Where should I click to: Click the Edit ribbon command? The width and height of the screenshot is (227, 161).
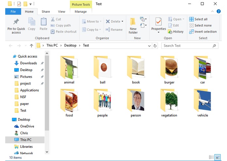pos(173,25)
